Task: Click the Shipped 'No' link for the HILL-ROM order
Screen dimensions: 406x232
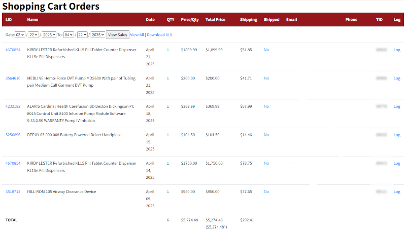Action: (266, 191)
